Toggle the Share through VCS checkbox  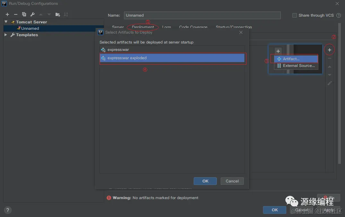click(x=294, y=15)
